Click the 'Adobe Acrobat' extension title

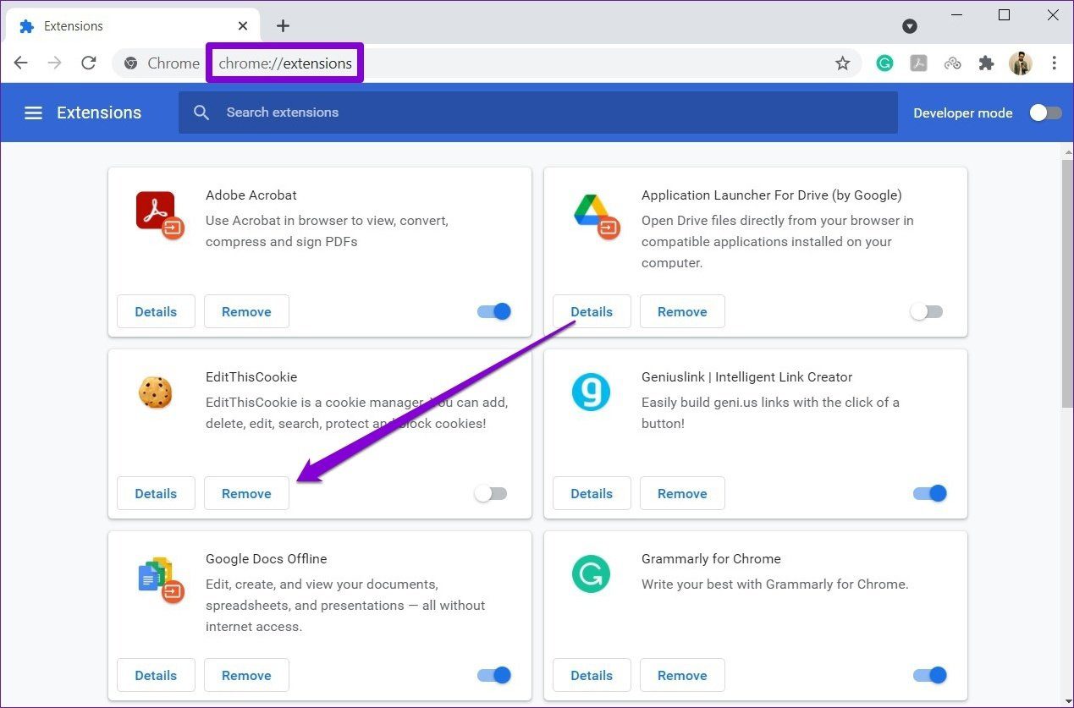(x=251, y=195)
